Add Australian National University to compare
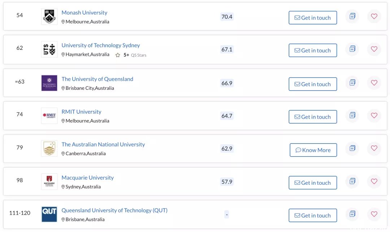 [352, 148]
